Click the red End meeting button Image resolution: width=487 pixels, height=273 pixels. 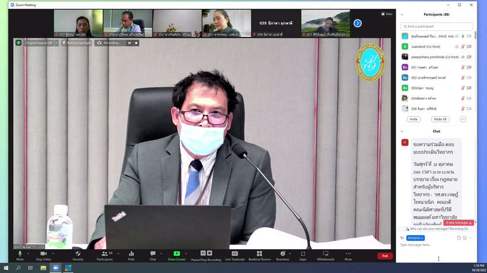tap(385, 256)
